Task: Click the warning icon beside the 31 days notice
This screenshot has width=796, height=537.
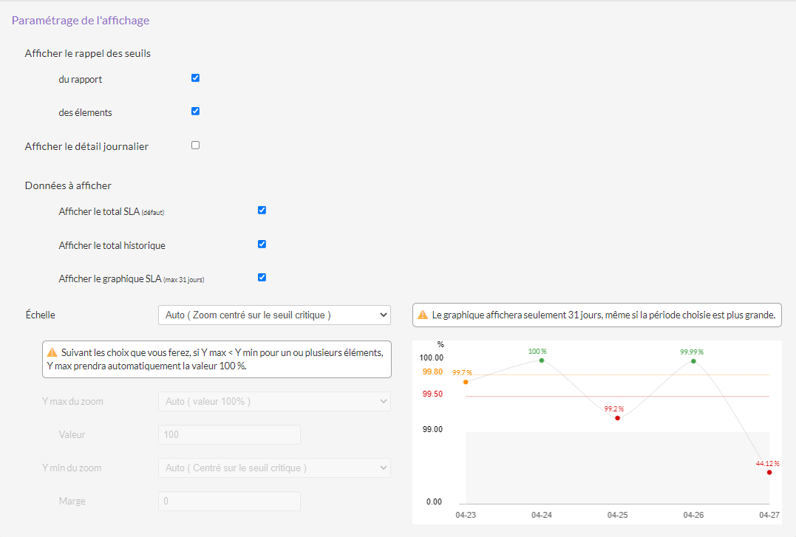Action: coord(423,315)
